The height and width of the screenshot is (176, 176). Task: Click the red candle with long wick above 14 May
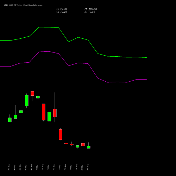(x=55, y=113)
